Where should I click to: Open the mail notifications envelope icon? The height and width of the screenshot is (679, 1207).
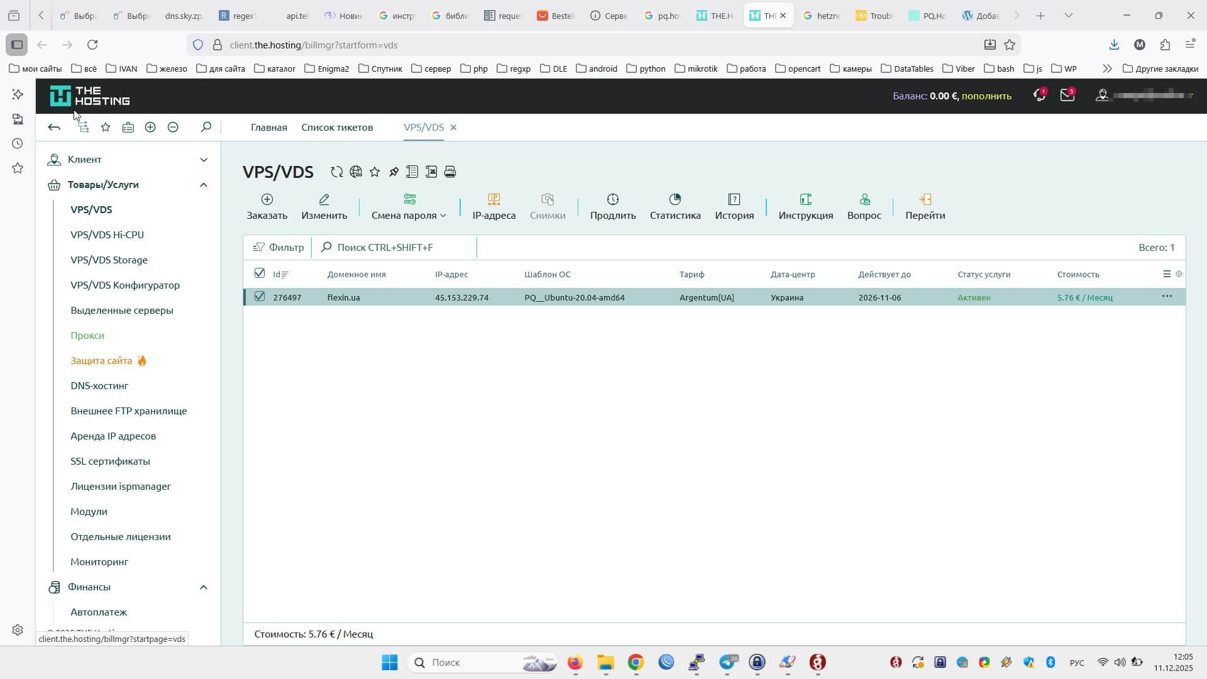pos(1067,96)
